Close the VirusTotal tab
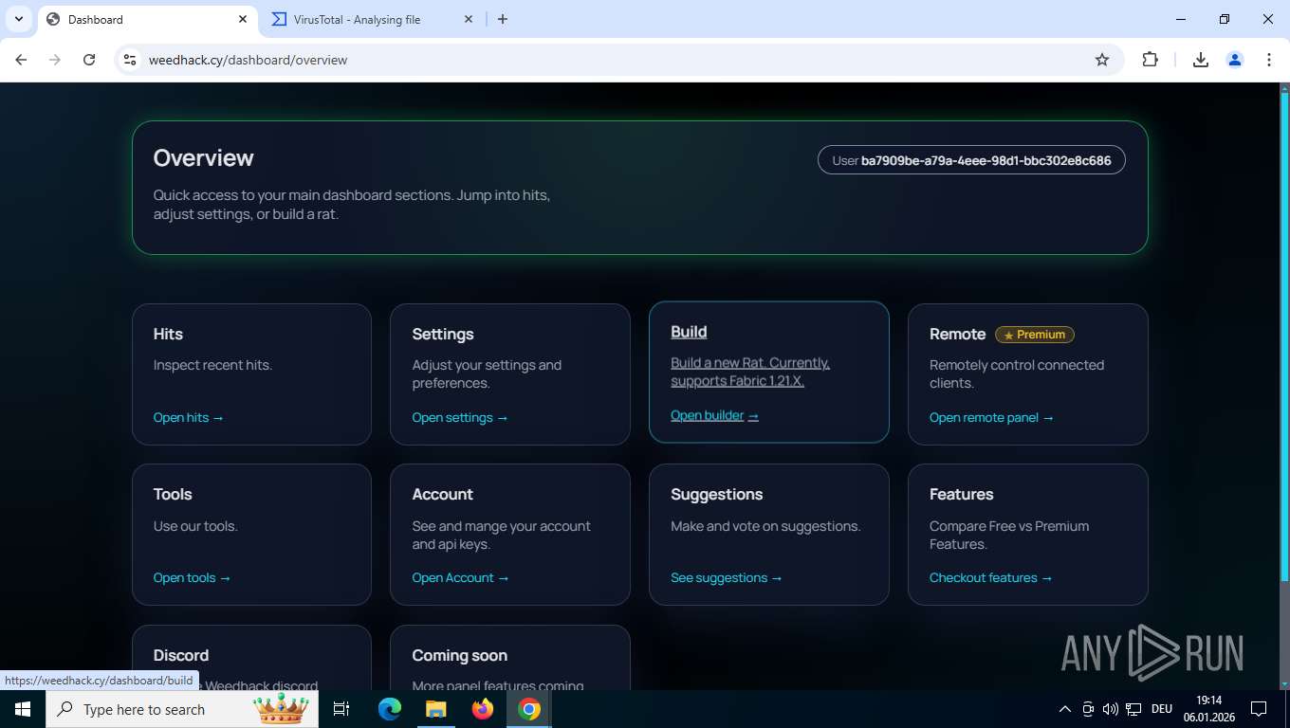This screenshot has height=728, width=1290. click(469, 19)
